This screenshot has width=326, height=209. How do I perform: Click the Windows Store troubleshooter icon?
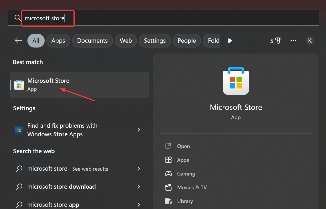pos(19,130)
